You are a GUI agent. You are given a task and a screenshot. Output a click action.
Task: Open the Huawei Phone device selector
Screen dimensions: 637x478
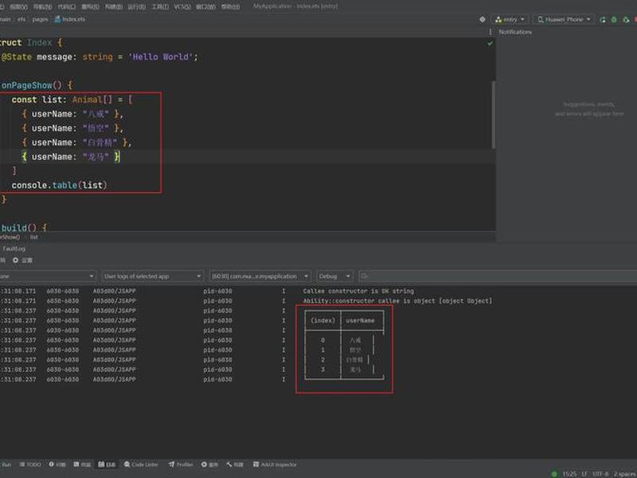pos(564,19)
